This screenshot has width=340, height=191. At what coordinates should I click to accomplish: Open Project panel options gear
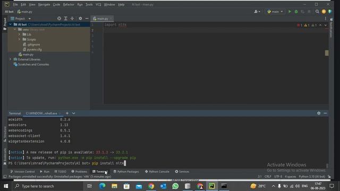click(x=80, y=19)
